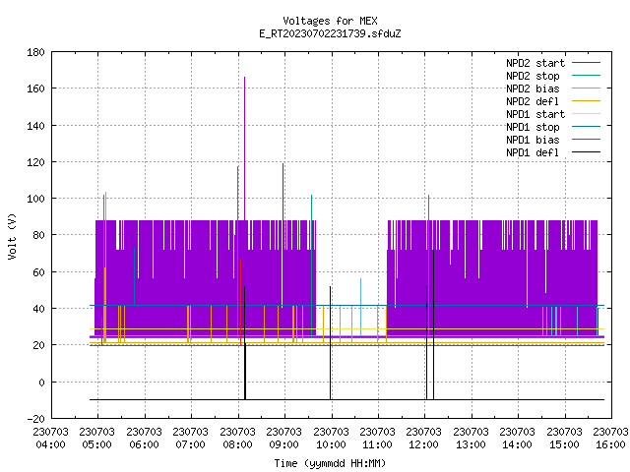
Task: Click the 180 y-axis tick label
Action: point(35,52)
